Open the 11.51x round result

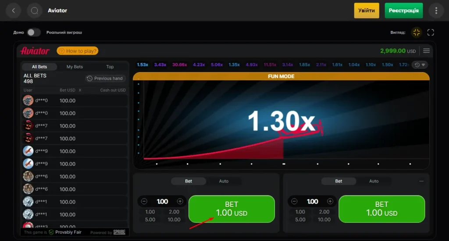click(x=270, y=65)
